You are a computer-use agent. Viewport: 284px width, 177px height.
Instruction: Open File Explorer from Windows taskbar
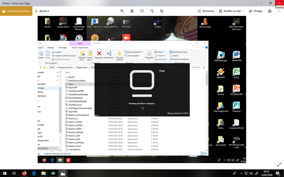[x=43, y=173]
